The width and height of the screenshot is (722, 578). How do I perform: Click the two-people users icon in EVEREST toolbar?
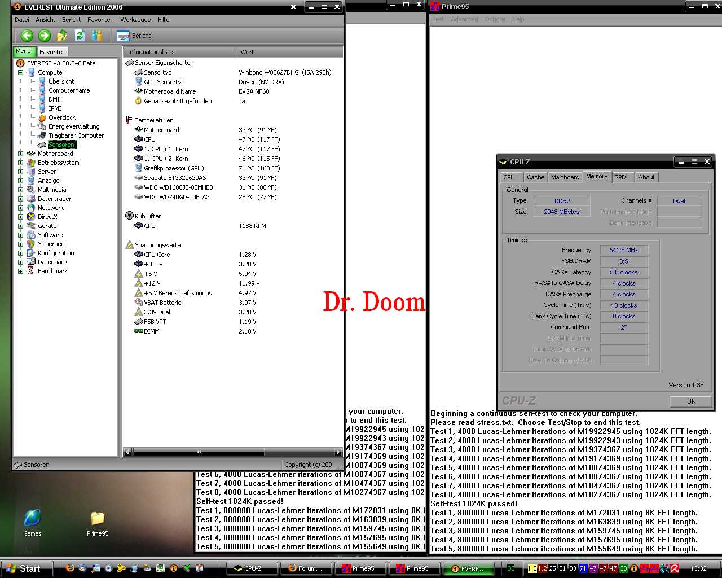pyautogui.click(x=97, y=36)
